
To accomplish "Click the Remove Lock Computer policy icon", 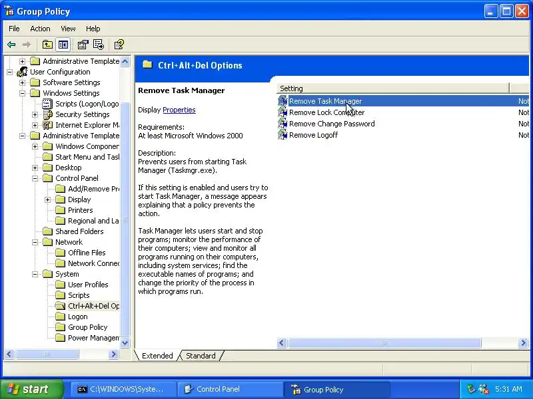I will (x=282, y=112).
